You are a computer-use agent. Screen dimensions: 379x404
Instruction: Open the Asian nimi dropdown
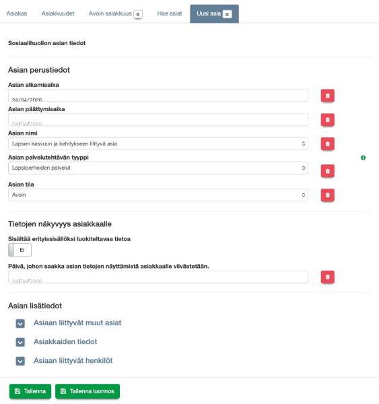158,144
